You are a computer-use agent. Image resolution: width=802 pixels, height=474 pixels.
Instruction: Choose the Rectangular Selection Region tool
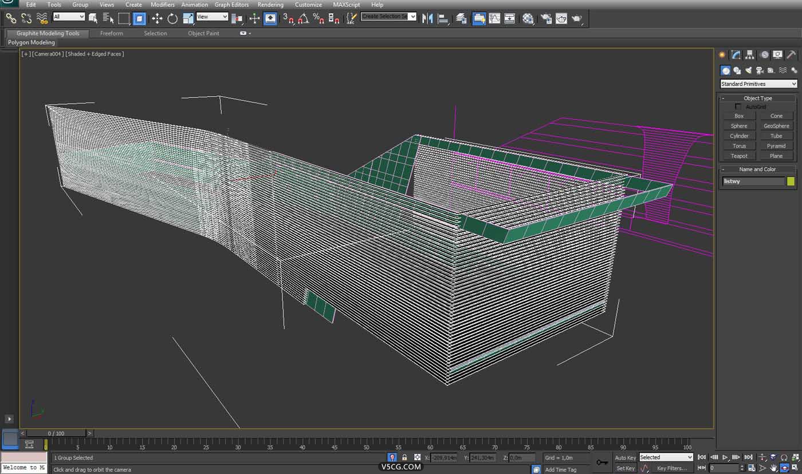point(124,18)
